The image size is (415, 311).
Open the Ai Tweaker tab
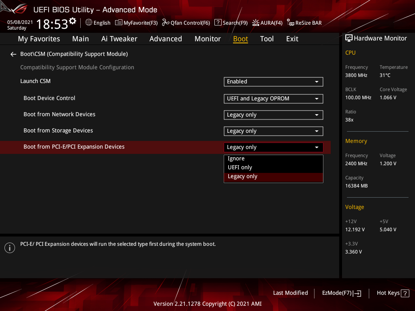119,39
